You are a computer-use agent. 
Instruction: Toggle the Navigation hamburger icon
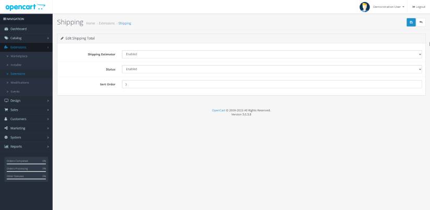pyautogui.click(x=5, y=19)
